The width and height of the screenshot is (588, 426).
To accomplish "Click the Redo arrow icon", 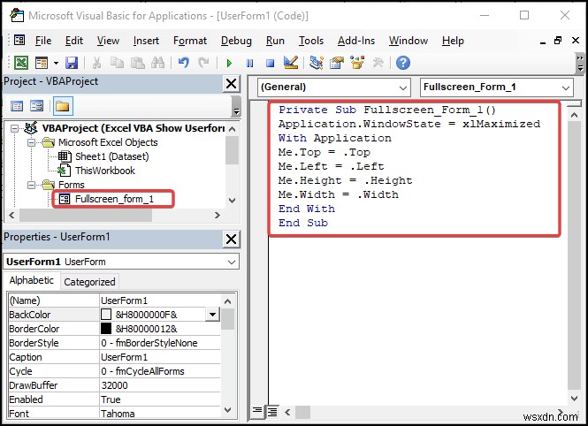I will (x=204, y=63).
